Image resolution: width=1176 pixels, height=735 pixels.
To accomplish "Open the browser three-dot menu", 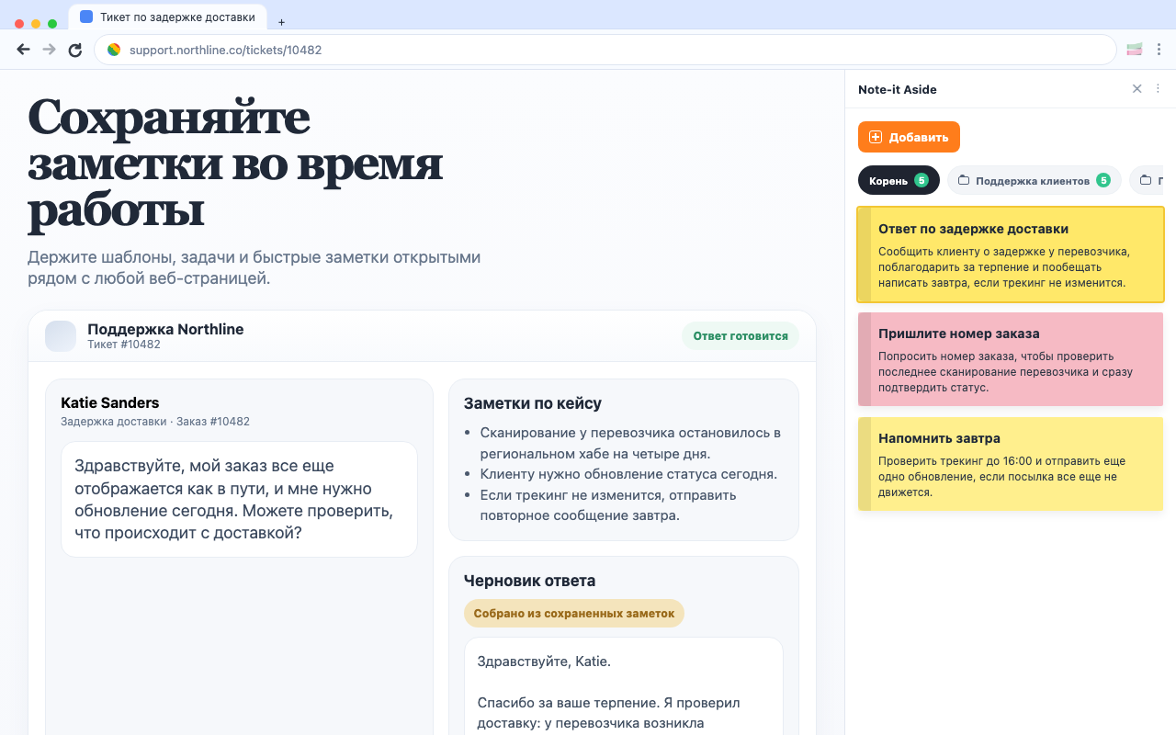I will point(1159,49).
